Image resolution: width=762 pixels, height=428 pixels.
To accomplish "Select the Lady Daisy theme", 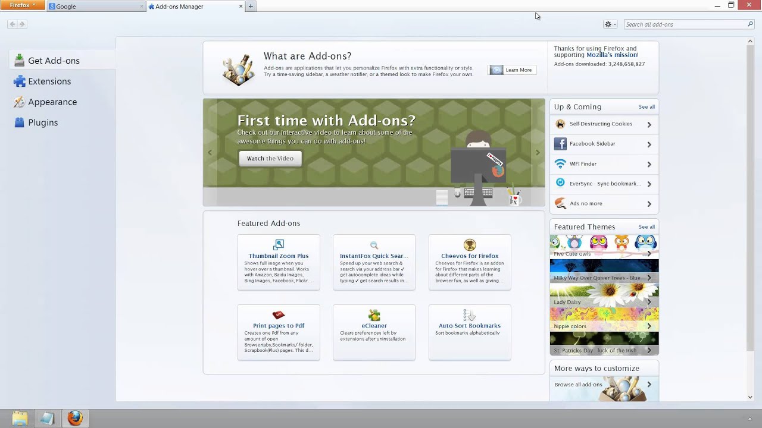I will (604, 295).
